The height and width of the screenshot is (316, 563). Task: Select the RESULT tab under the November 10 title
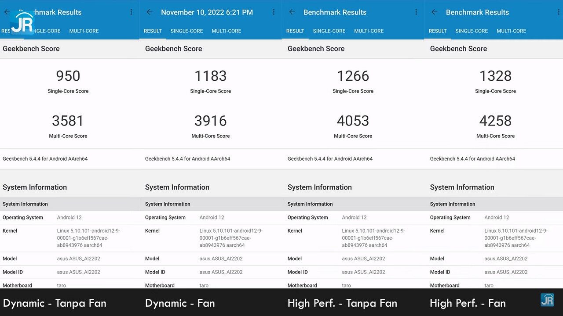153,31
